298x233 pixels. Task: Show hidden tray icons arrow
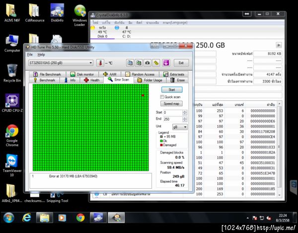[x=248, y=218]
